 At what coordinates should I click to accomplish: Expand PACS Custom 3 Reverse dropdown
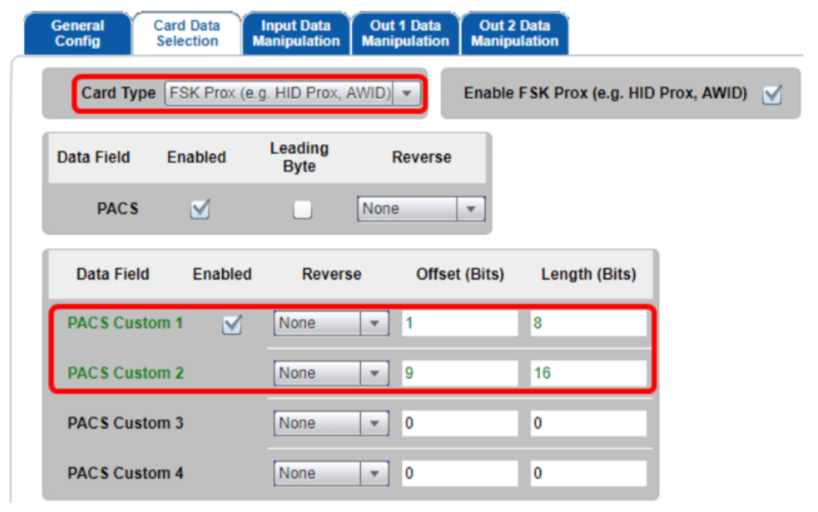pos(331,423)
